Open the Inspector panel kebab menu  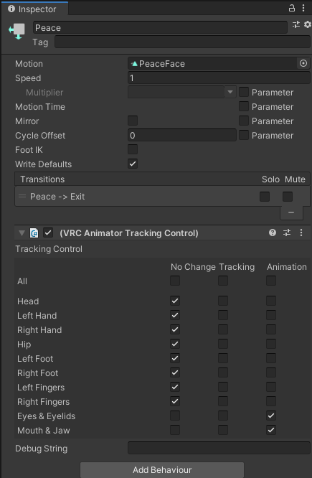coord(303,8)
